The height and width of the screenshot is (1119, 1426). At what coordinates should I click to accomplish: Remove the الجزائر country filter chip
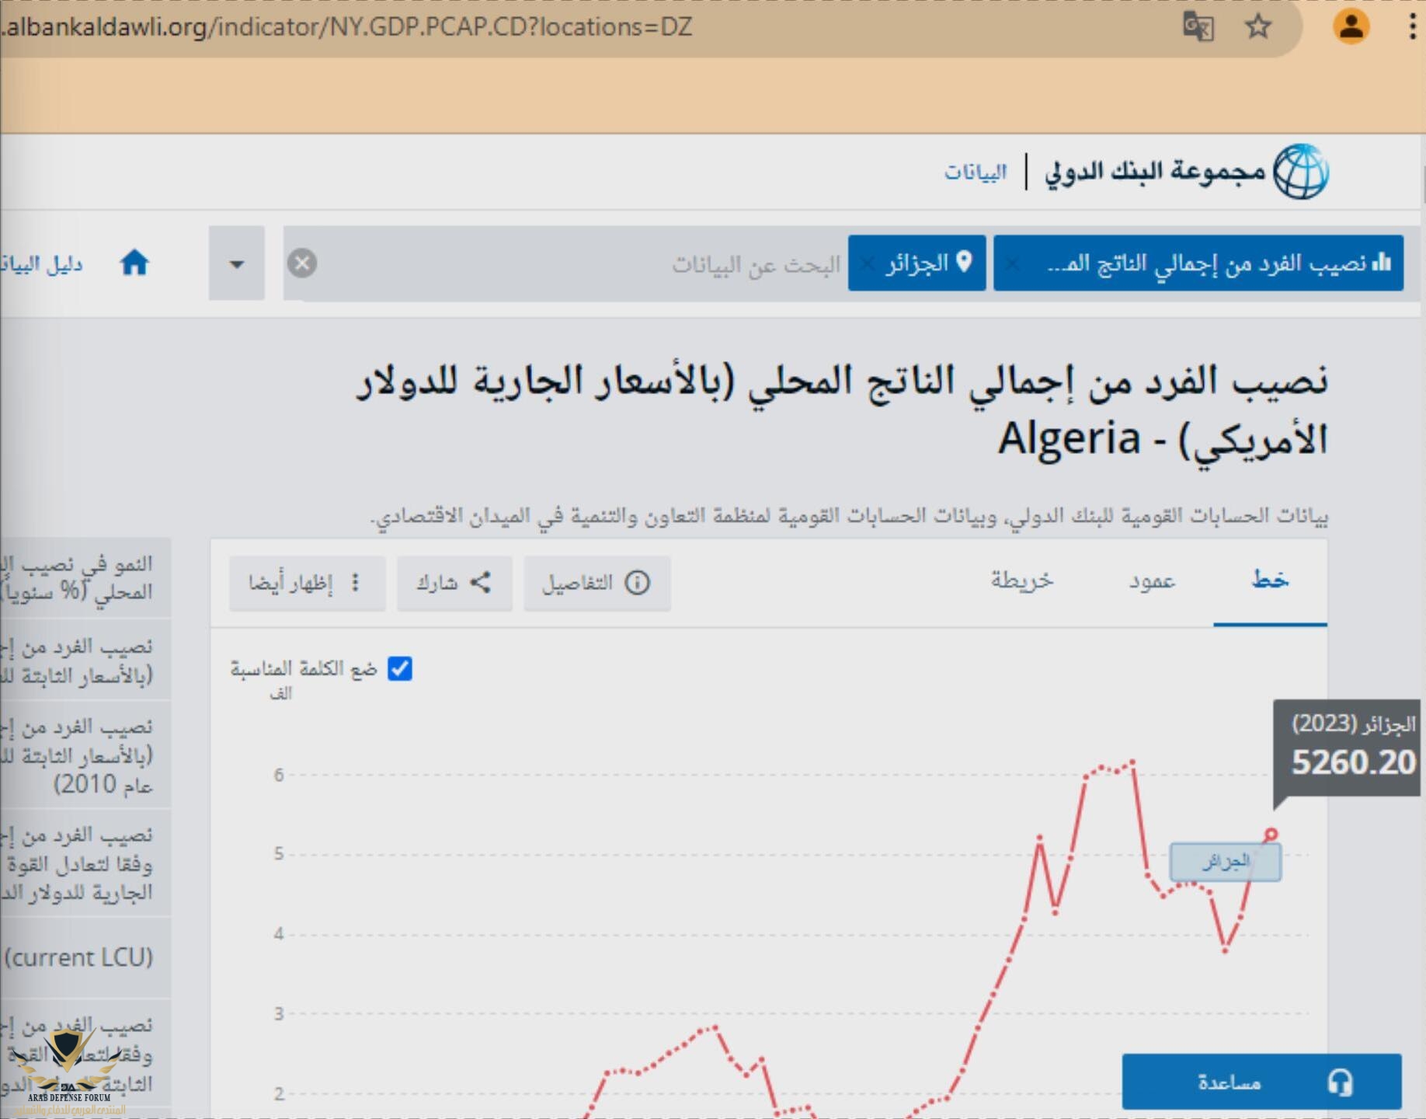click(x=868, y=264)
